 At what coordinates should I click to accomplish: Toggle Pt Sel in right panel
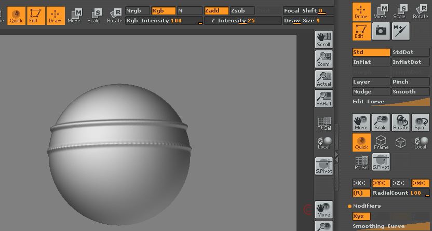[361, 162]
